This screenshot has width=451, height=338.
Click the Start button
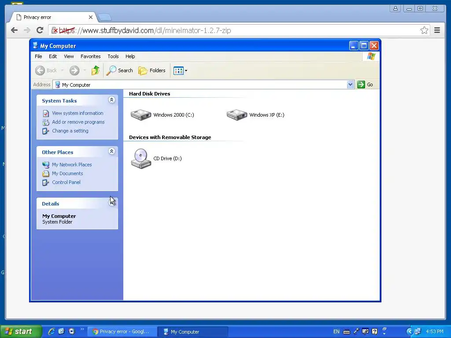point(20,332)
